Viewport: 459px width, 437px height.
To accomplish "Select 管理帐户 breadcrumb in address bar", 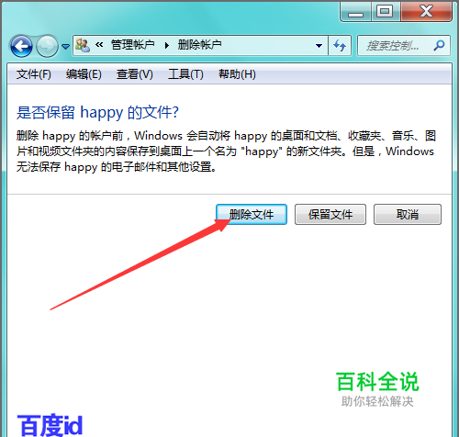I will [x=132, y=45].
